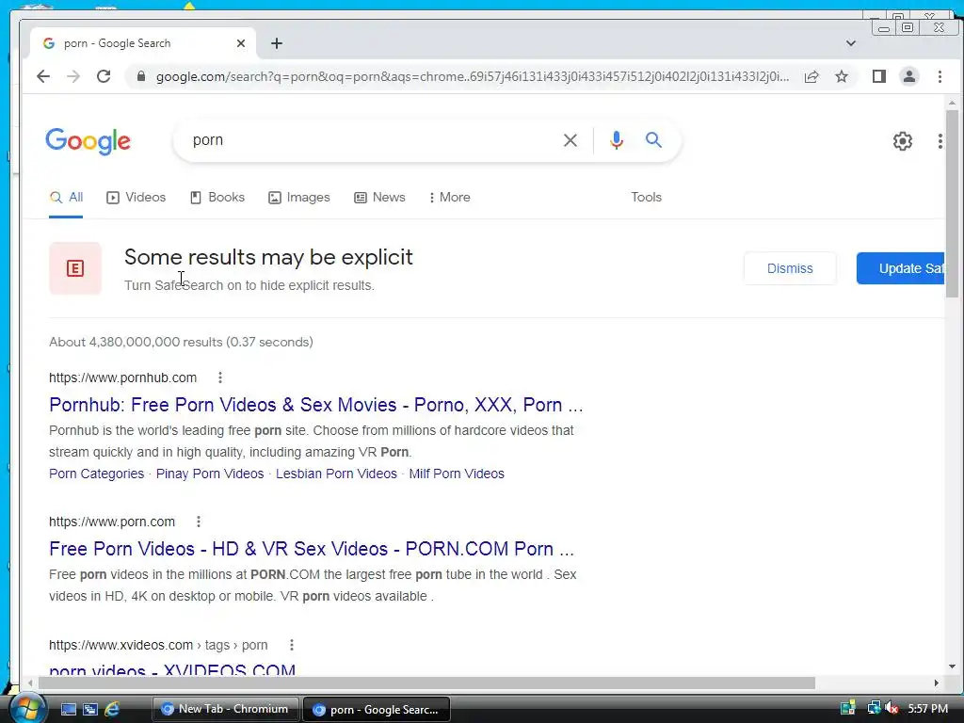
Task: Click the horizontal scrollbar thumb
Action: 426,683
